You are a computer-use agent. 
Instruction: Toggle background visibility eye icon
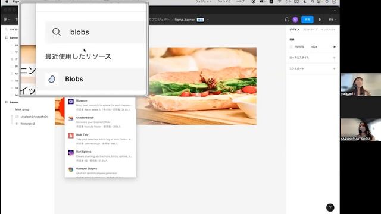pos(334,46)
